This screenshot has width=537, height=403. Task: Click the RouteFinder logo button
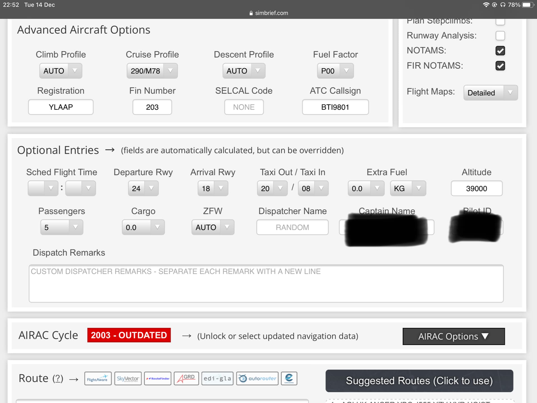click(157, 378)
